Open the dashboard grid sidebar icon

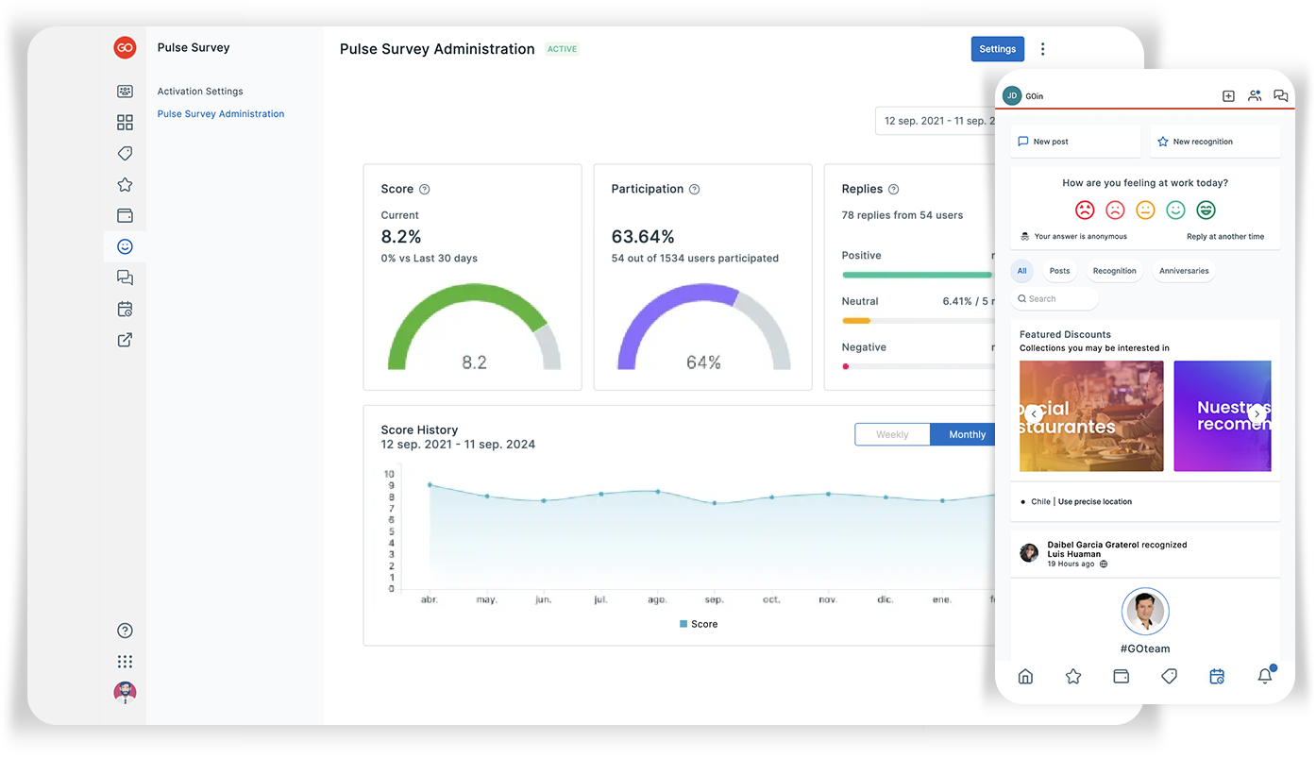click(x=125, y=123)
